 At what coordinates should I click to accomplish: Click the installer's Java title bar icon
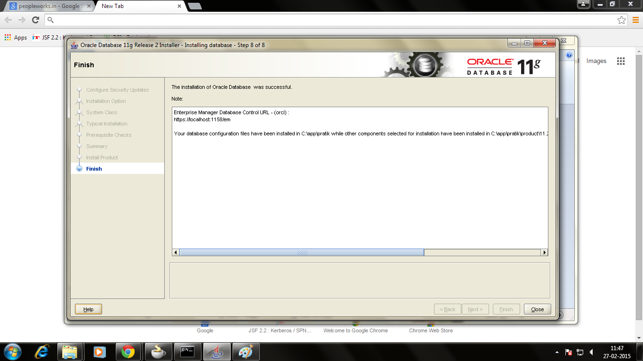point(74,45)
